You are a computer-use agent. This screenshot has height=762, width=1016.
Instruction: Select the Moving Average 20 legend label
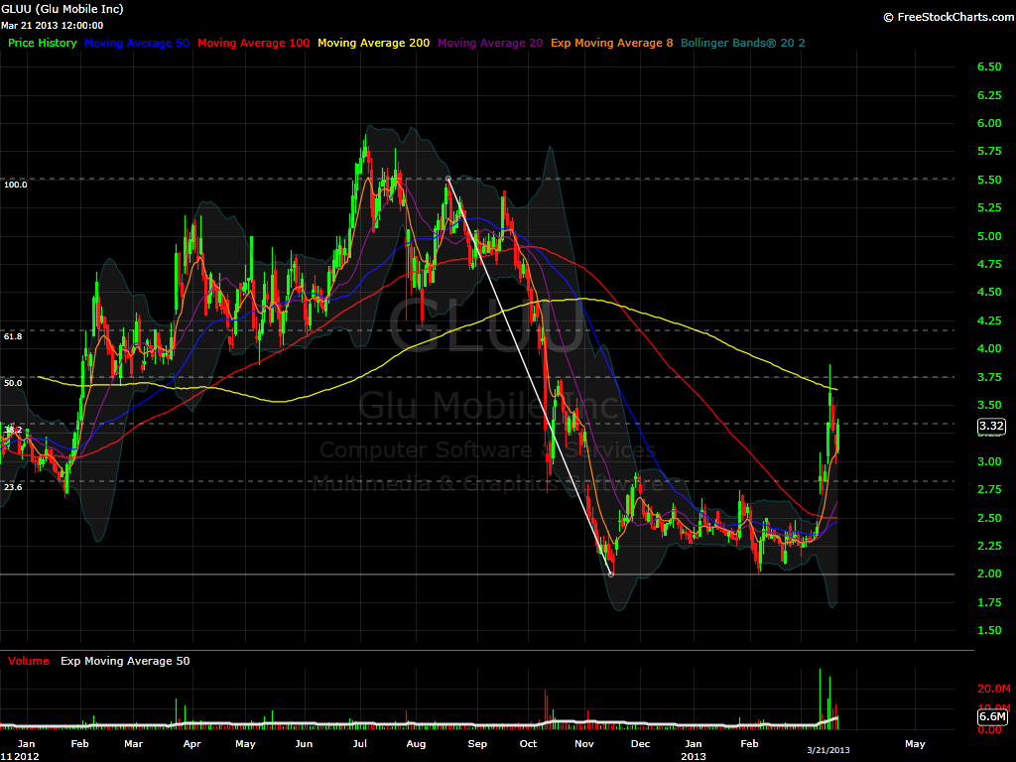(490, 43)
